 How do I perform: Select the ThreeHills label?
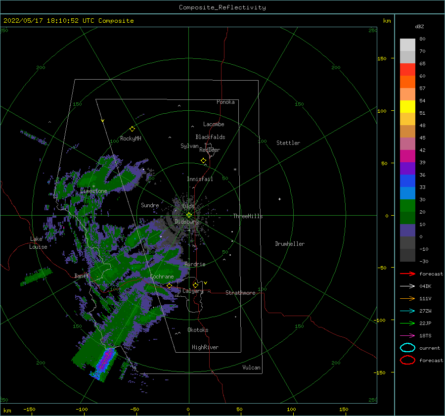(248, 216)
